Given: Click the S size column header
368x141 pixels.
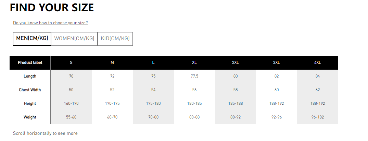Looking at the screenshot, I should [x=71, y=62].
